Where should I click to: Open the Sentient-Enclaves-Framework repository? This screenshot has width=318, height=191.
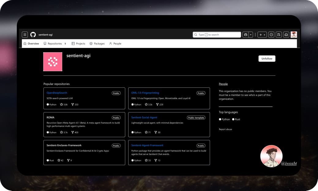click(64, 145)
